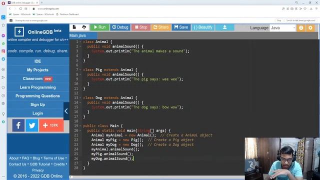
Task: Share on Facebook icon
Action: pos(18,125)
